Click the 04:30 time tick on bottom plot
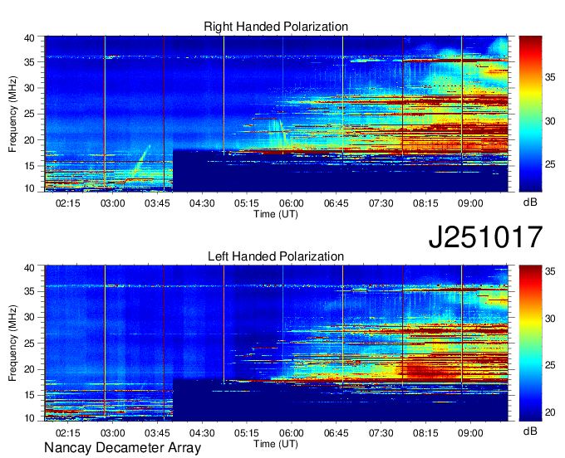Screen dimensions: 565x458 point(202,432)
